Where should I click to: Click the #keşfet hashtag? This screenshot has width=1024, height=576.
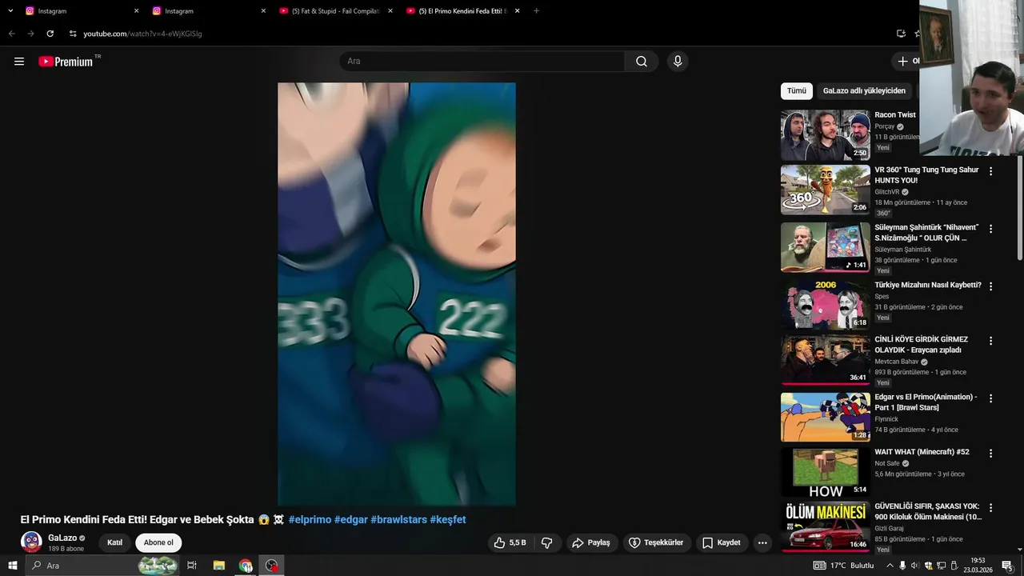pyautogui.click(x=448, y=520)
